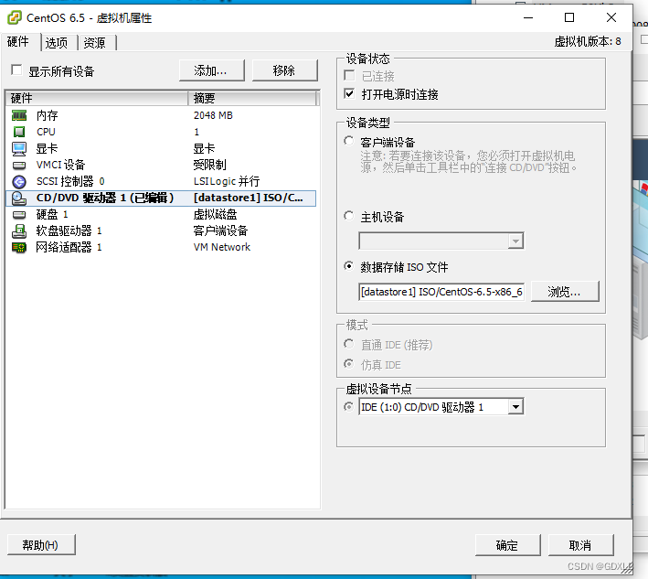Viewport: 648px width, 579px height.
Task: Click the 取消 button
Action: (x=580, y=545)
